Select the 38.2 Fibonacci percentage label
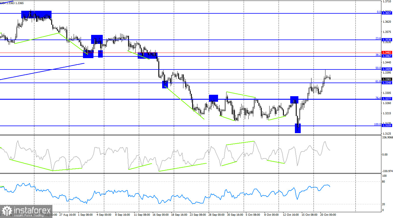Viewport: 393px width, 218px height. (378, 55)
